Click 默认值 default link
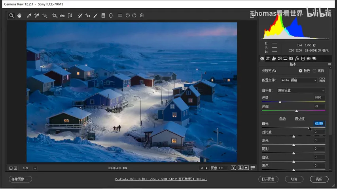337x189 pixels. 299,119
